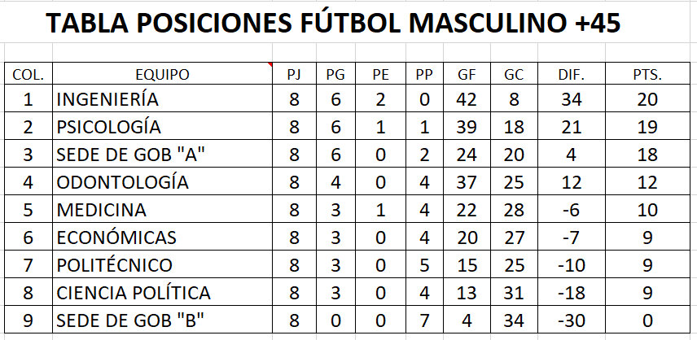Click the EQUIPO column header cell

pyautogui.click(x=162, y=74)
